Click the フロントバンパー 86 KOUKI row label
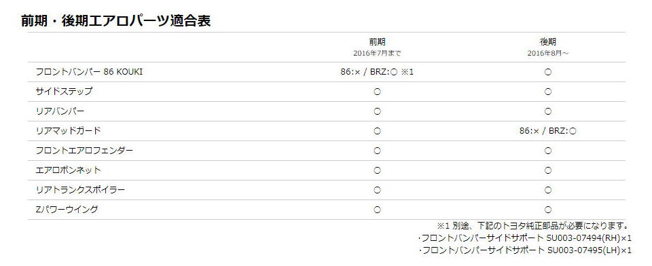The height and width of the screenshot is (266, 652). pyautogui.click(x=90, y=72)
